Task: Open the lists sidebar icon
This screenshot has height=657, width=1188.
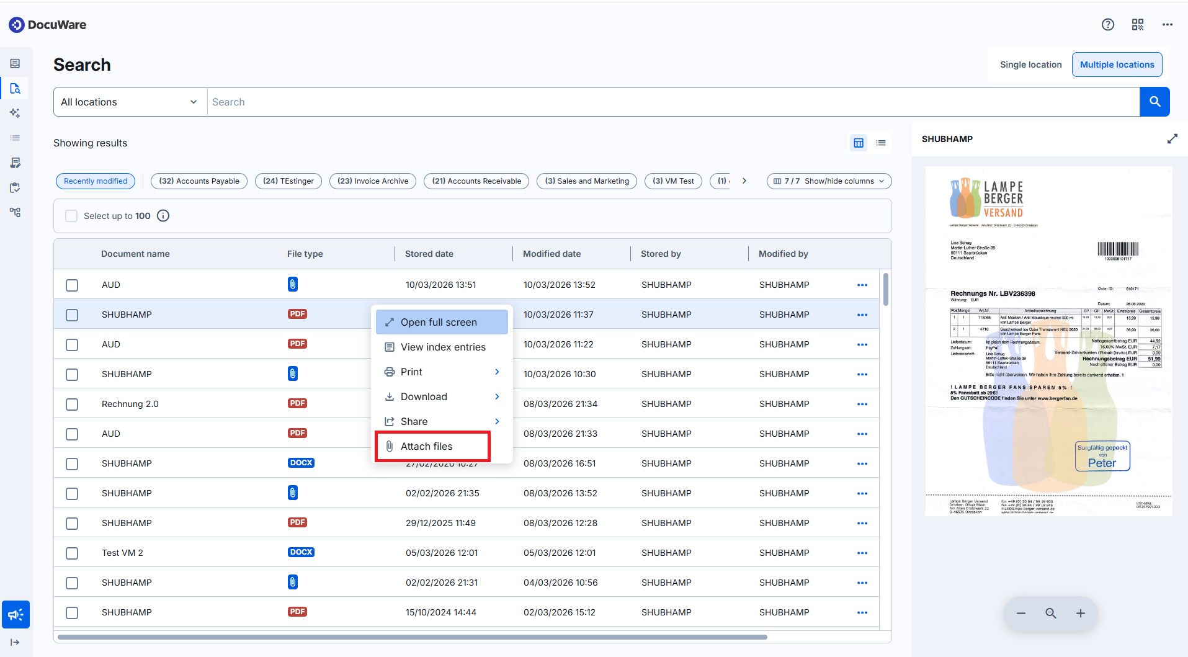Action: pos(16,138)
